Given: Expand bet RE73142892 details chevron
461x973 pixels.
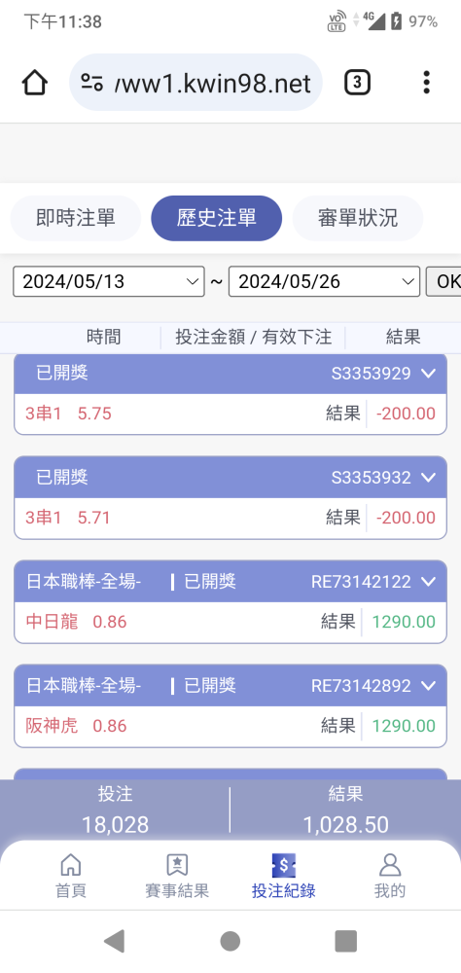Looking at the screenshot, I should pyautogui.click(x=428, y=686).
